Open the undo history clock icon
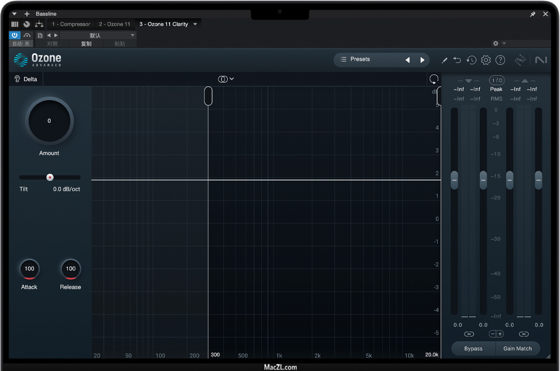 471,60
